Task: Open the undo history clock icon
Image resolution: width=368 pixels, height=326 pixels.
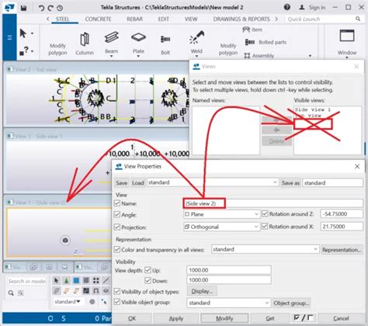Action: click(60, 8)
